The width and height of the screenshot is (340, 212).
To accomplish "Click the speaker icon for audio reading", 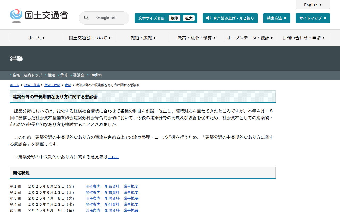I will coord(209,18).
